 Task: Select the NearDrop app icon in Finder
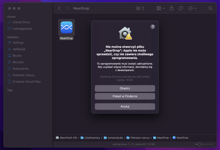[x=67, y=27]
